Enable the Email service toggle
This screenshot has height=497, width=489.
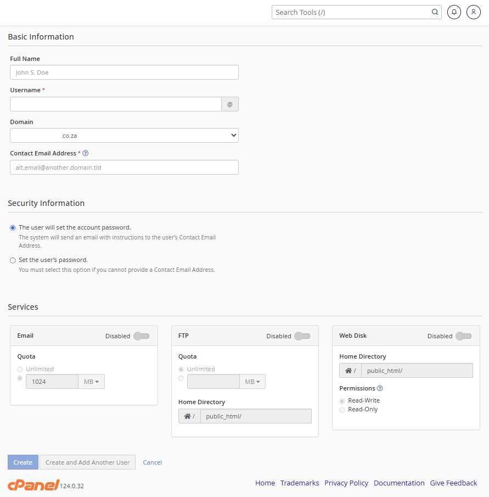142,336
